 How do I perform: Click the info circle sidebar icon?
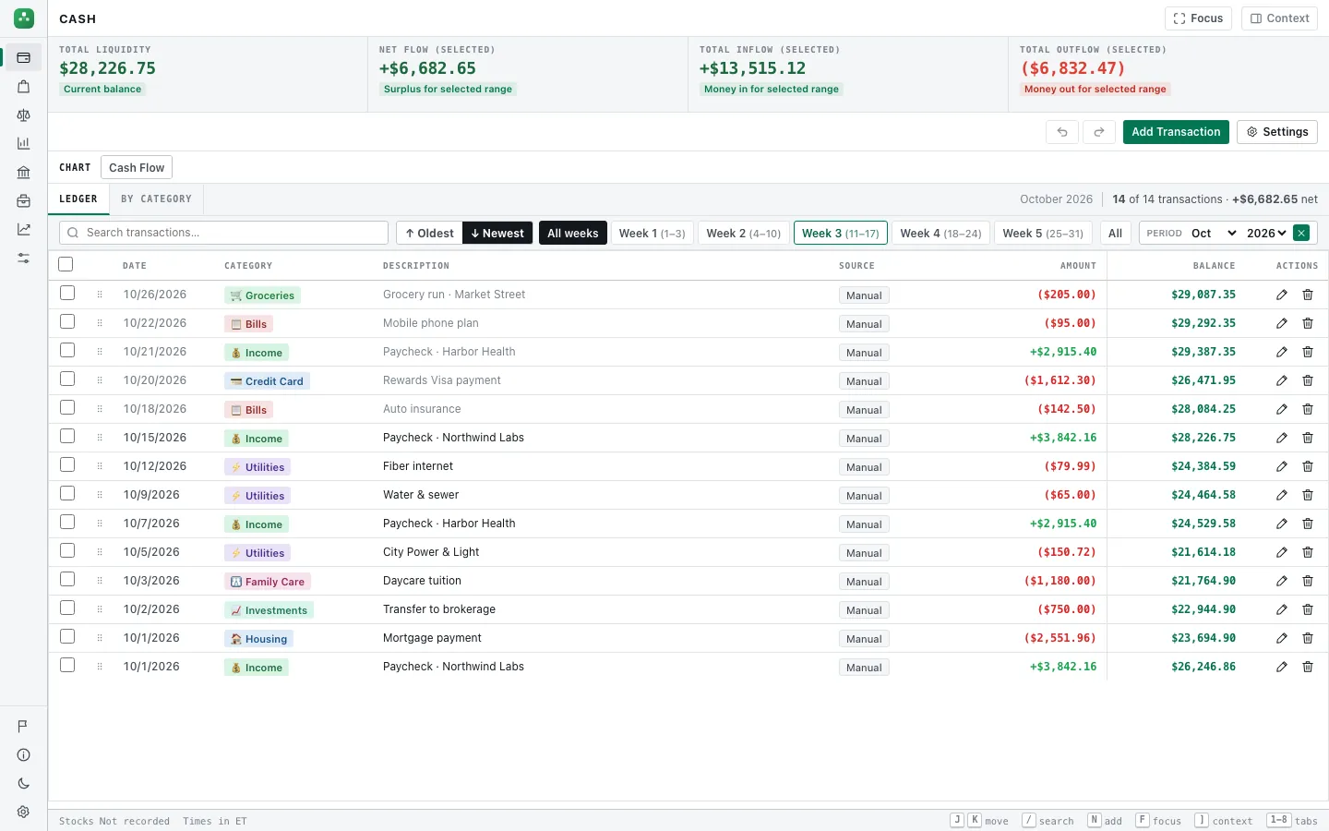tap(24, 755)
